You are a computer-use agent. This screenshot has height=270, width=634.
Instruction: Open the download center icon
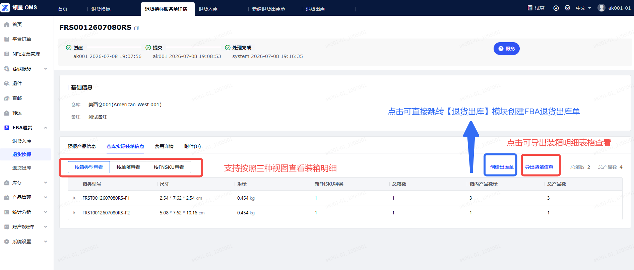[x=556, y=8]
